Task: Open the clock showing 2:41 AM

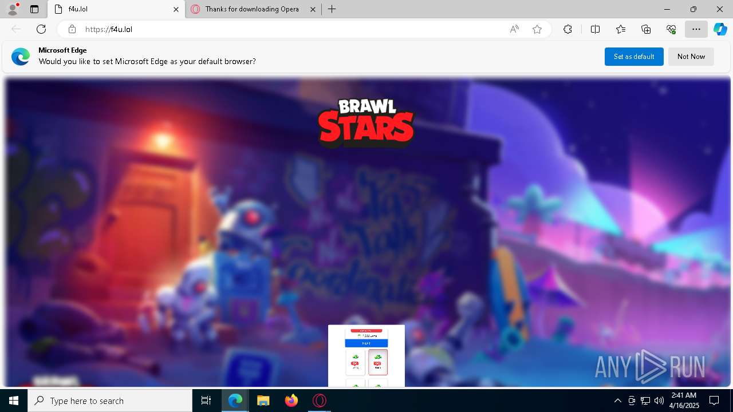Action: (x=684, y=401)
